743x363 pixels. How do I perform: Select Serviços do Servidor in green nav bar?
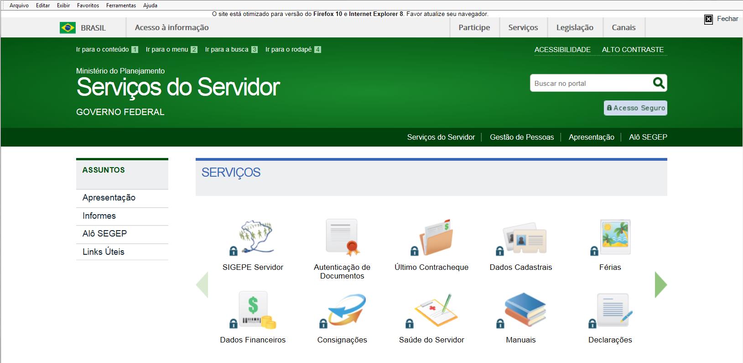441,137
